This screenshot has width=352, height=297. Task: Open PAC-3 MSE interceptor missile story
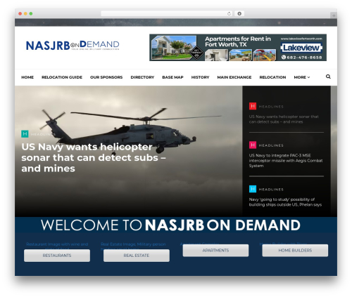(286, 161)
